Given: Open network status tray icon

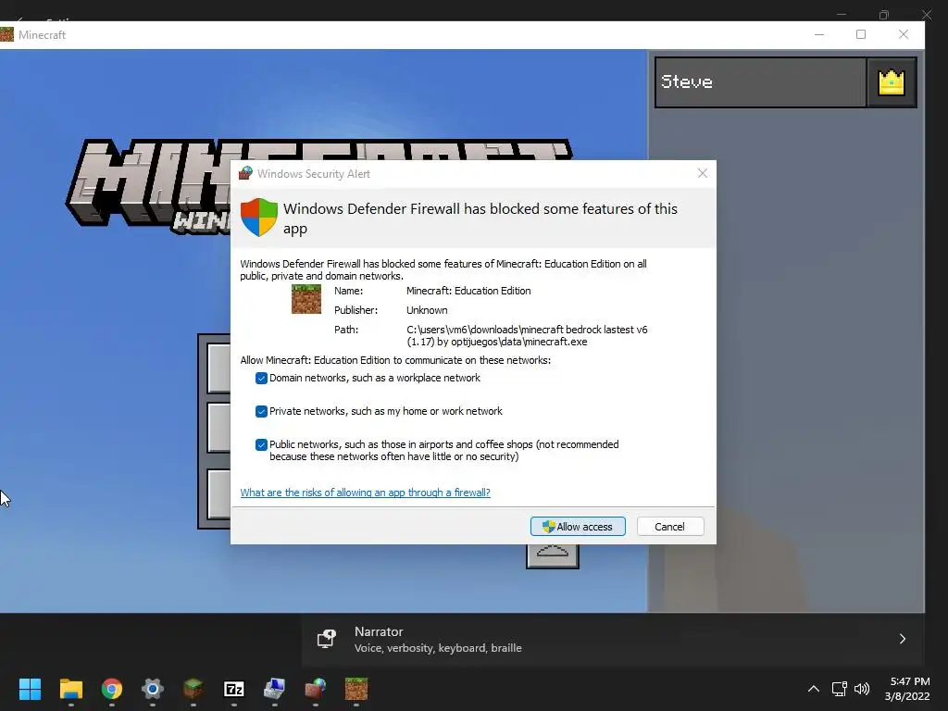Looking at the screenshot, I should (839, 689).
